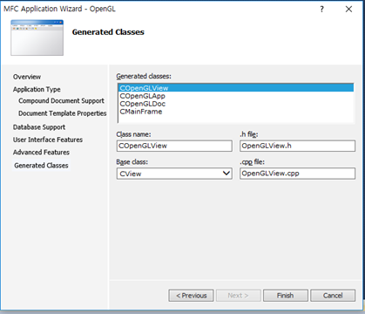Image resolution: width=365 pixels, height=314 pixels.
Task: Click the .h file input field
Action: click(x=297, y=146)
